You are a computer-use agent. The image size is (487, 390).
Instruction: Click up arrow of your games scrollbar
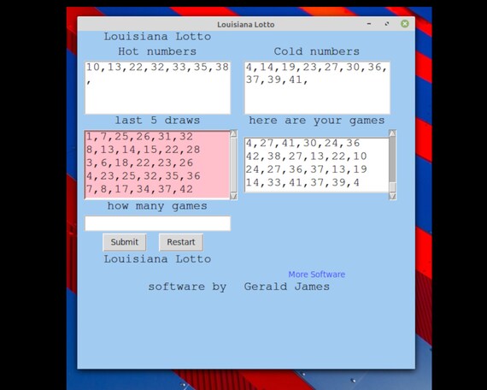pos(392,133)
